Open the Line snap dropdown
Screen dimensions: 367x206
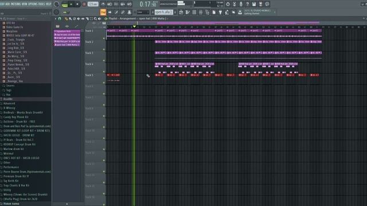point(143,12)
